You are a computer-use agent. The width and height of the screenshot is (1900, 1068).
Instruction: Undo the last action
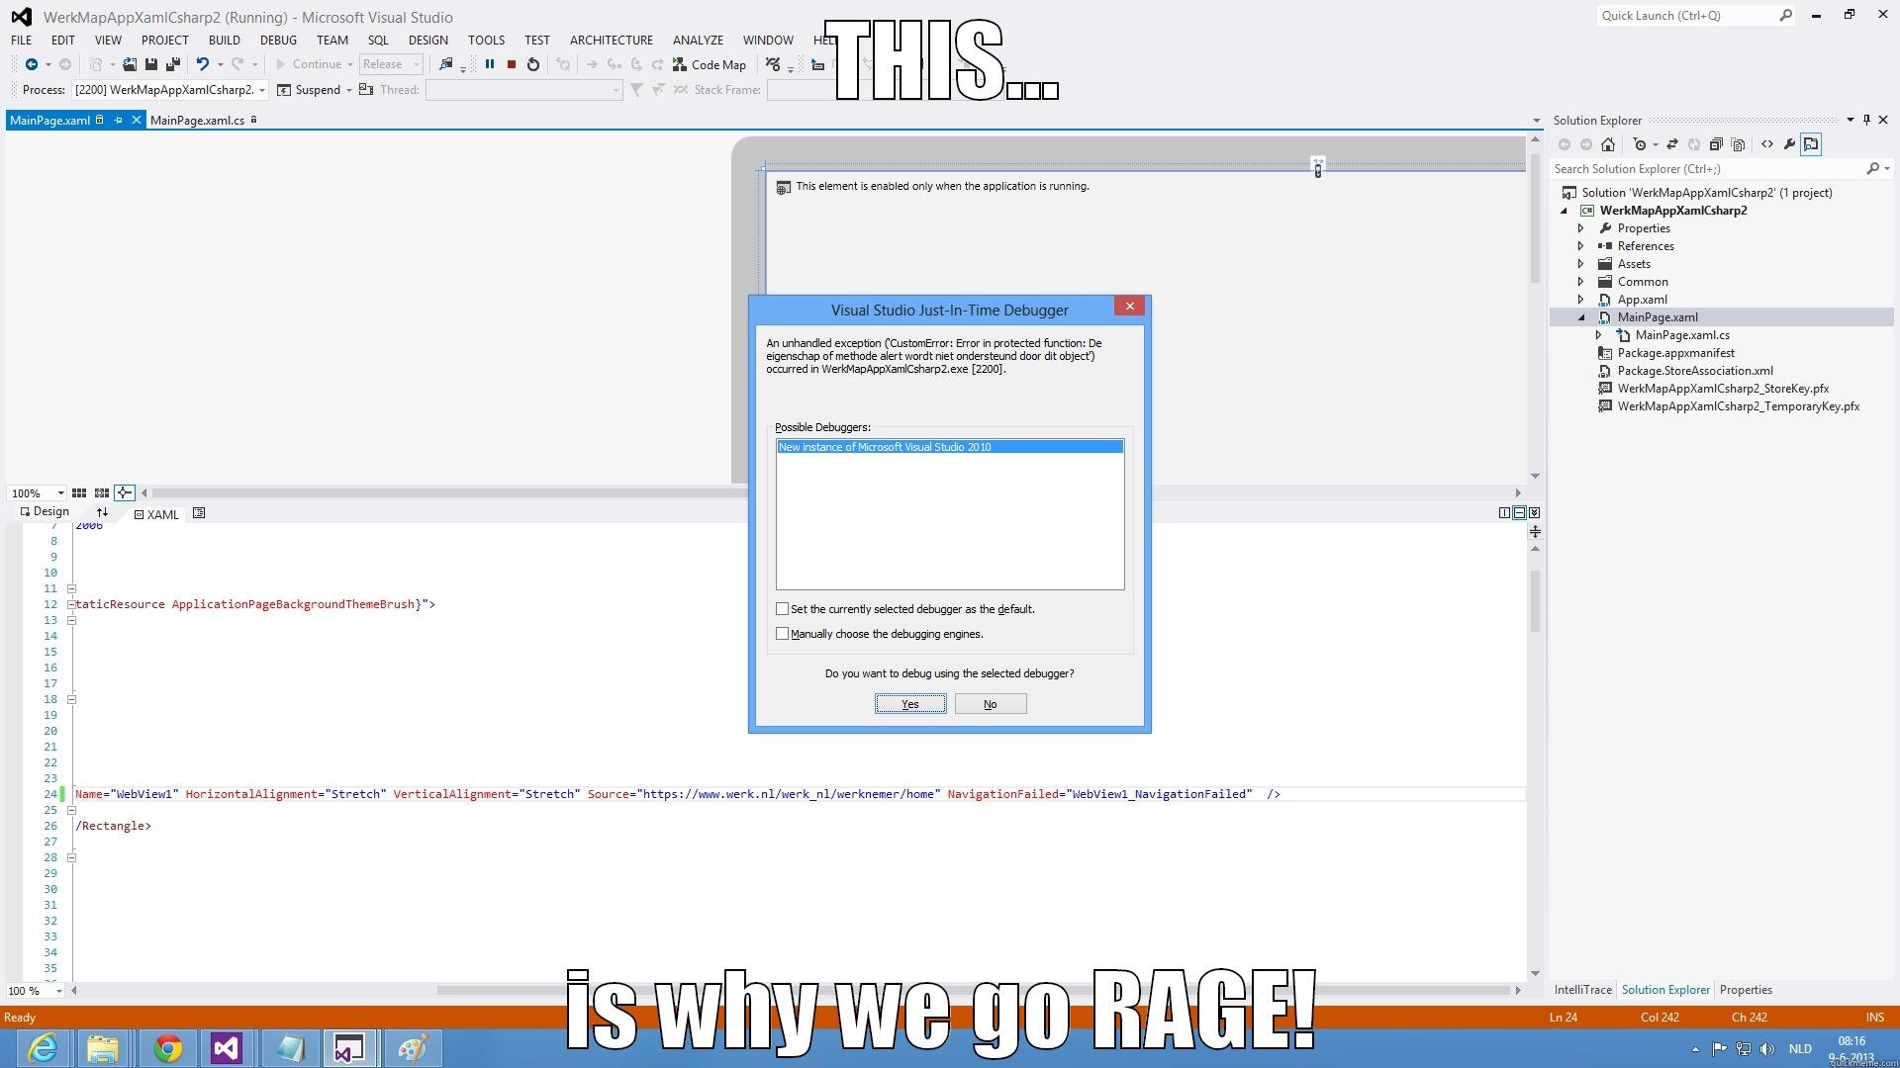pyautogui.click(x=203, y=64)
